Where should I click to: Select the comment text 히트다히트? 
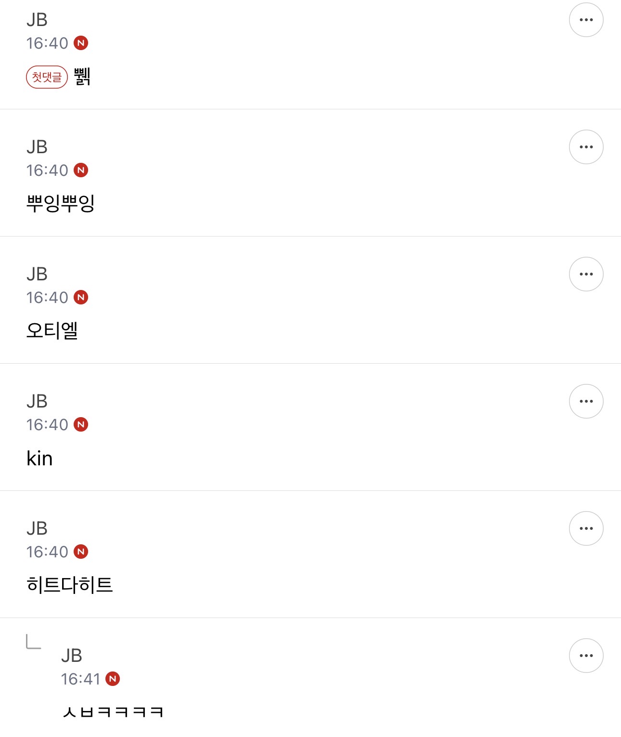pyautogui.click(x=70, y=584)
